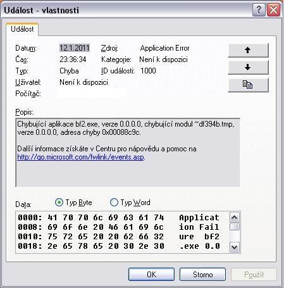Open context help question mark button
The width and height of the screenshot is (284, 288).
coord(259,9)
